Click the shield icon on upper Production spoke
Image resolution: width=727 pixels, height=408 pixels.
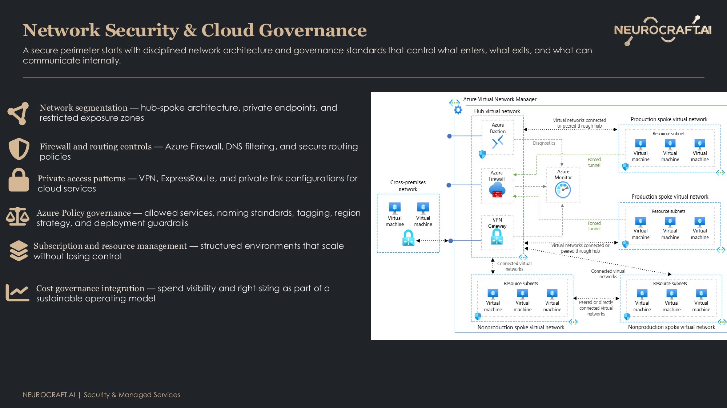[x=626, y=167]
